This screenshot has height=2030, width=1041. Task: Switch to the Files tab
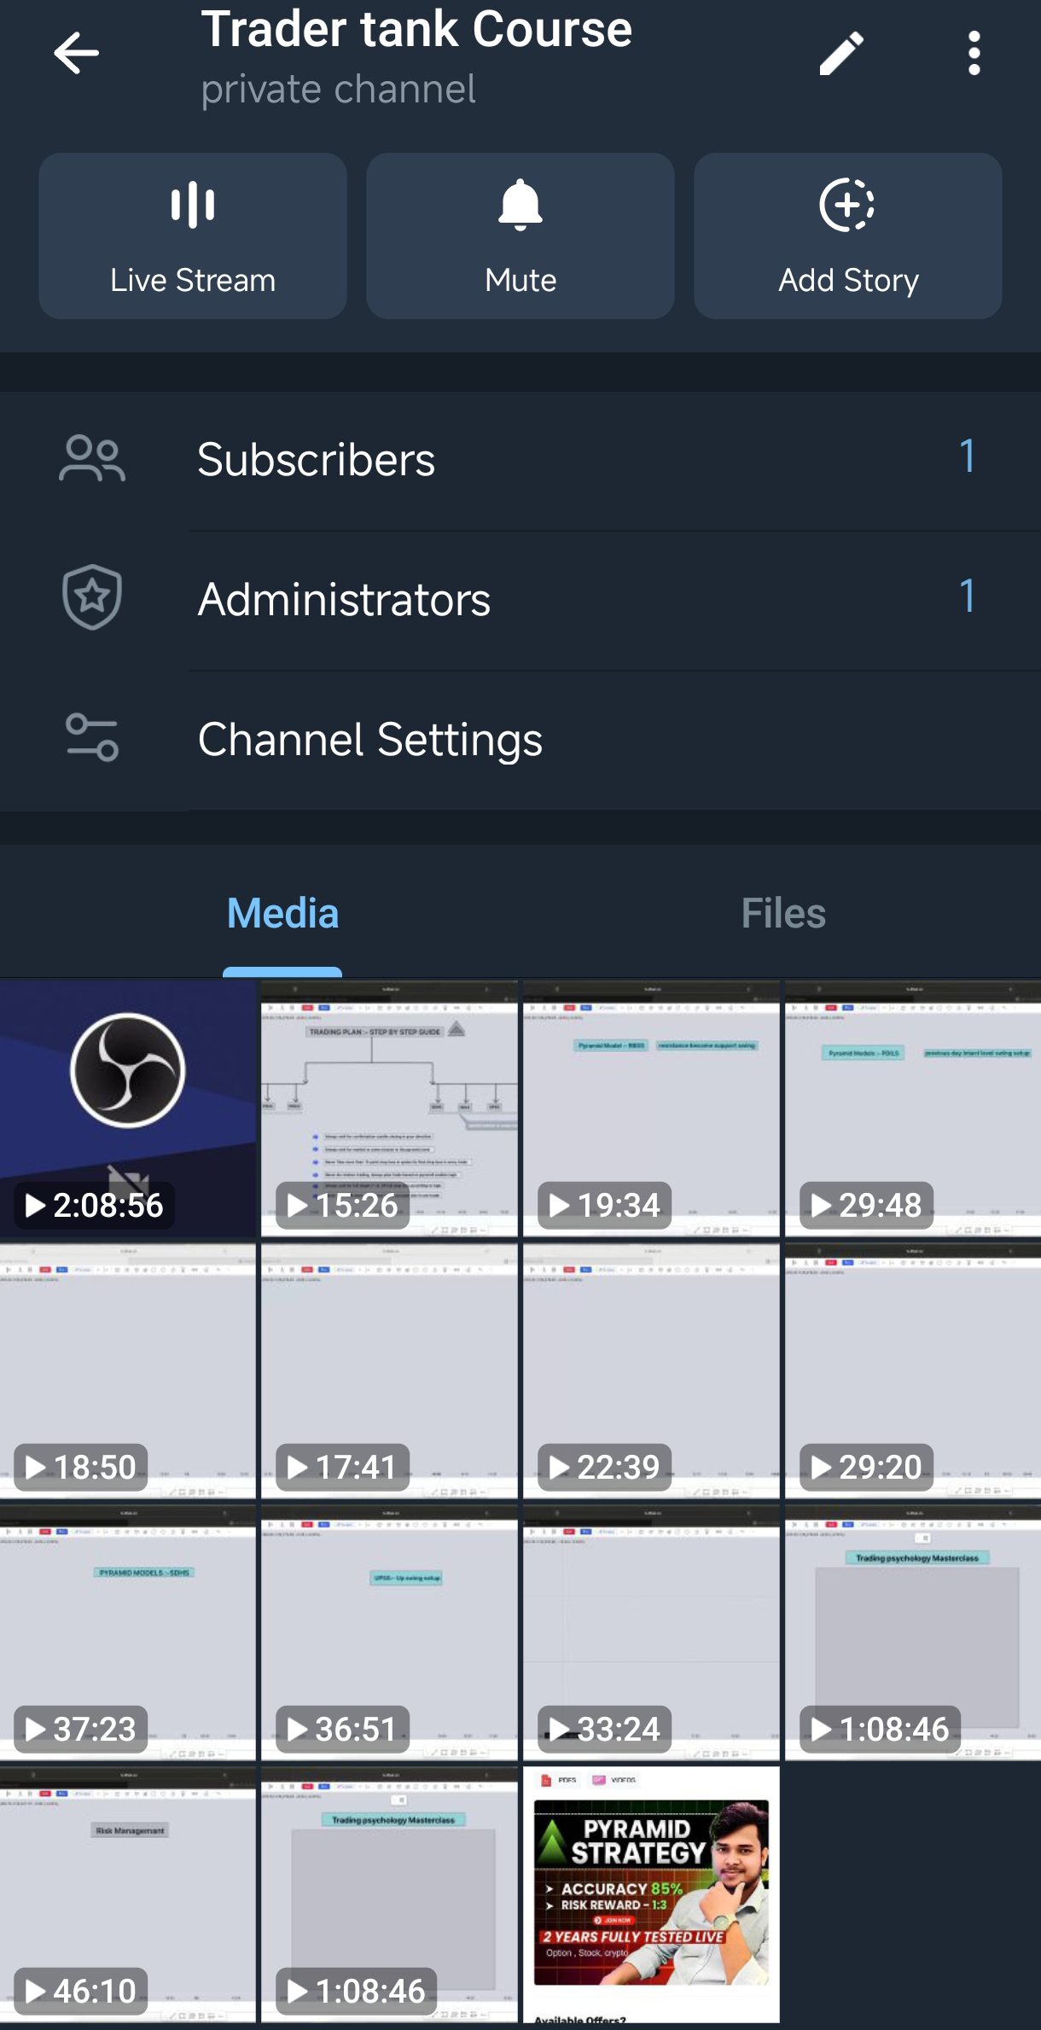(782, 914)
